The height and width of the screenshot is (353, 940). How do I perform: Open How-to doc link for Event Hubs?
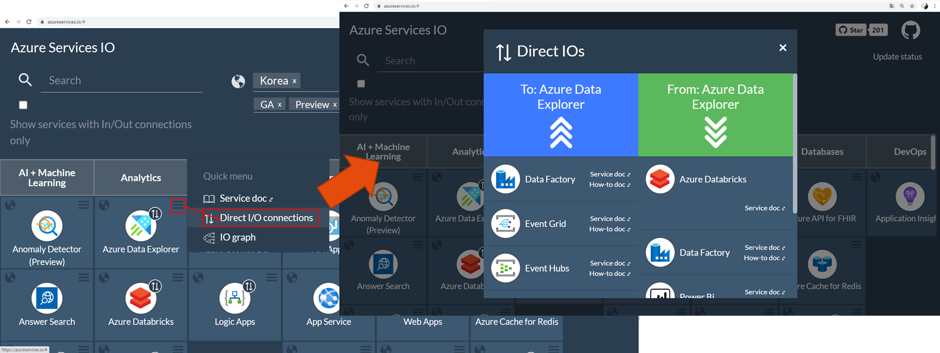click(609, 274)
